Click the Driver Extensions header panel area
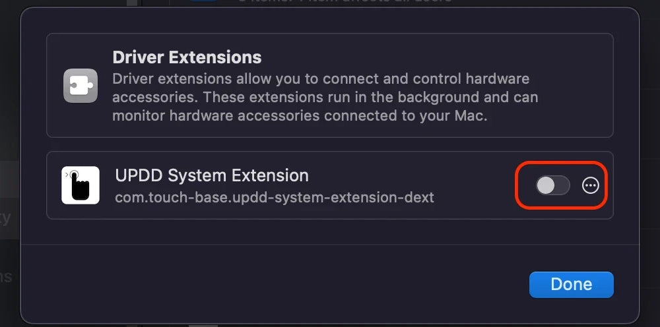 (x=329, y=85)
